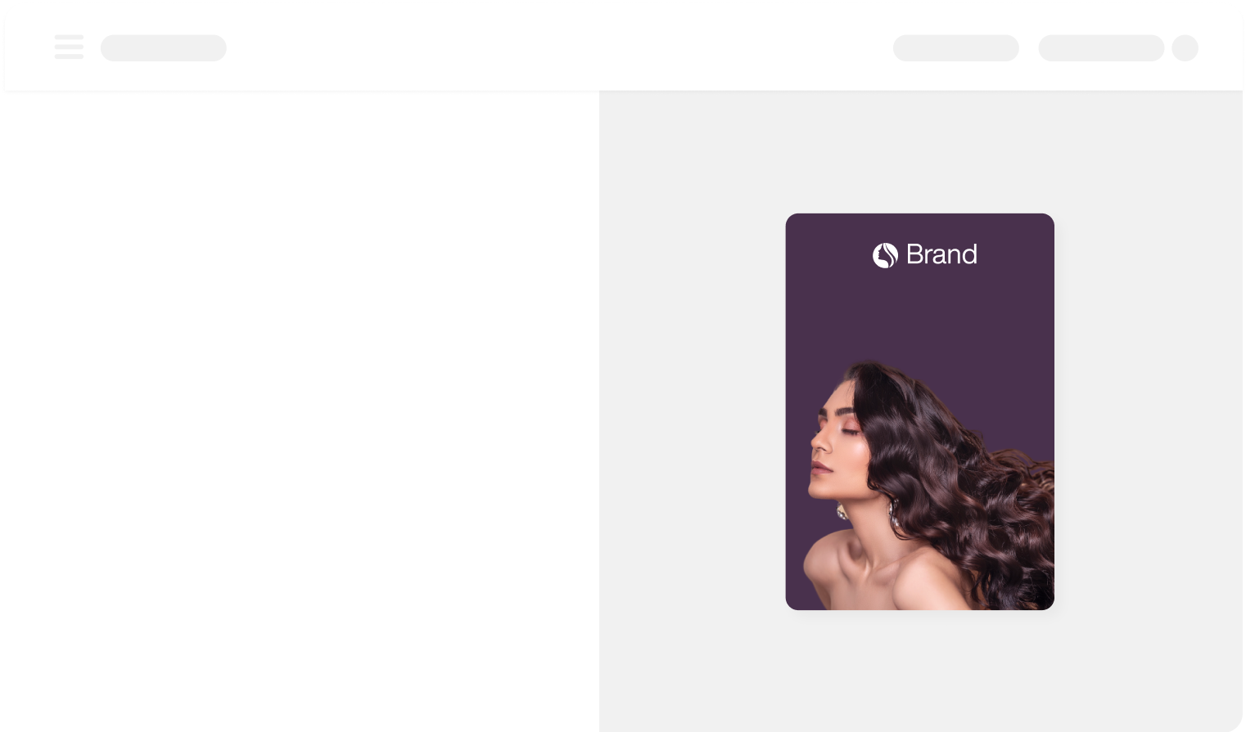Click the earring in the woman's photo
The height and width of the screenshot is (732, 1246).
pos(841,512)
